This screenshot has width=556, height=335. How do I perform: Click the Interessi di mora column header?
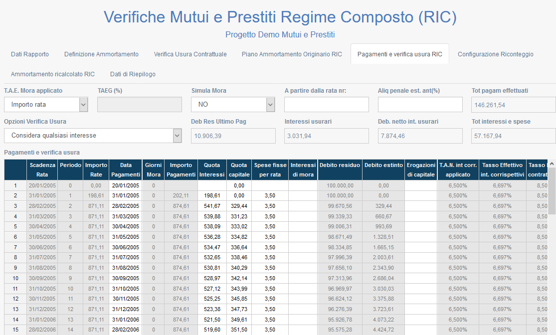tap(303, 170)
